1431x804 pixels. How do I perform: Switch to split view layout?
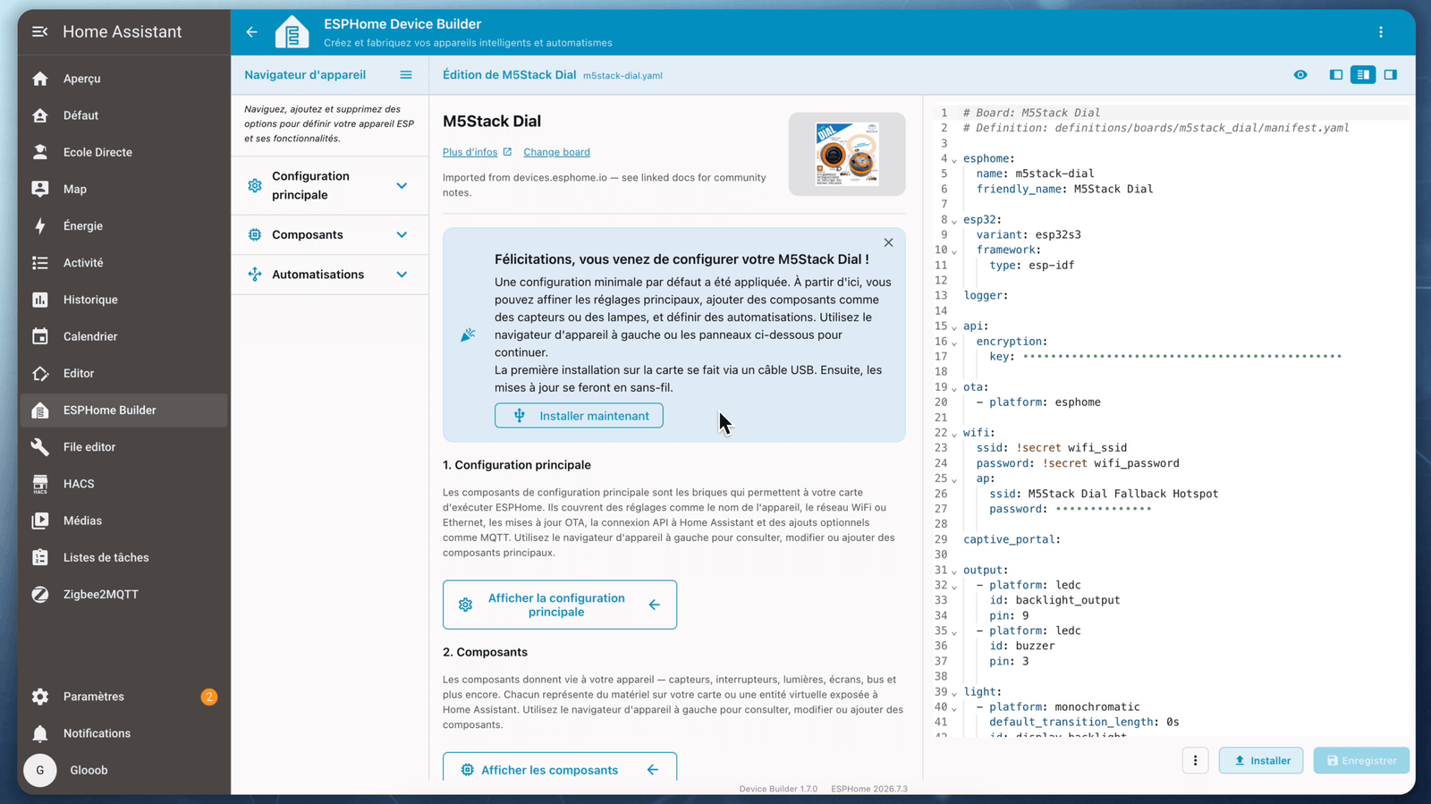point(1363,75)
